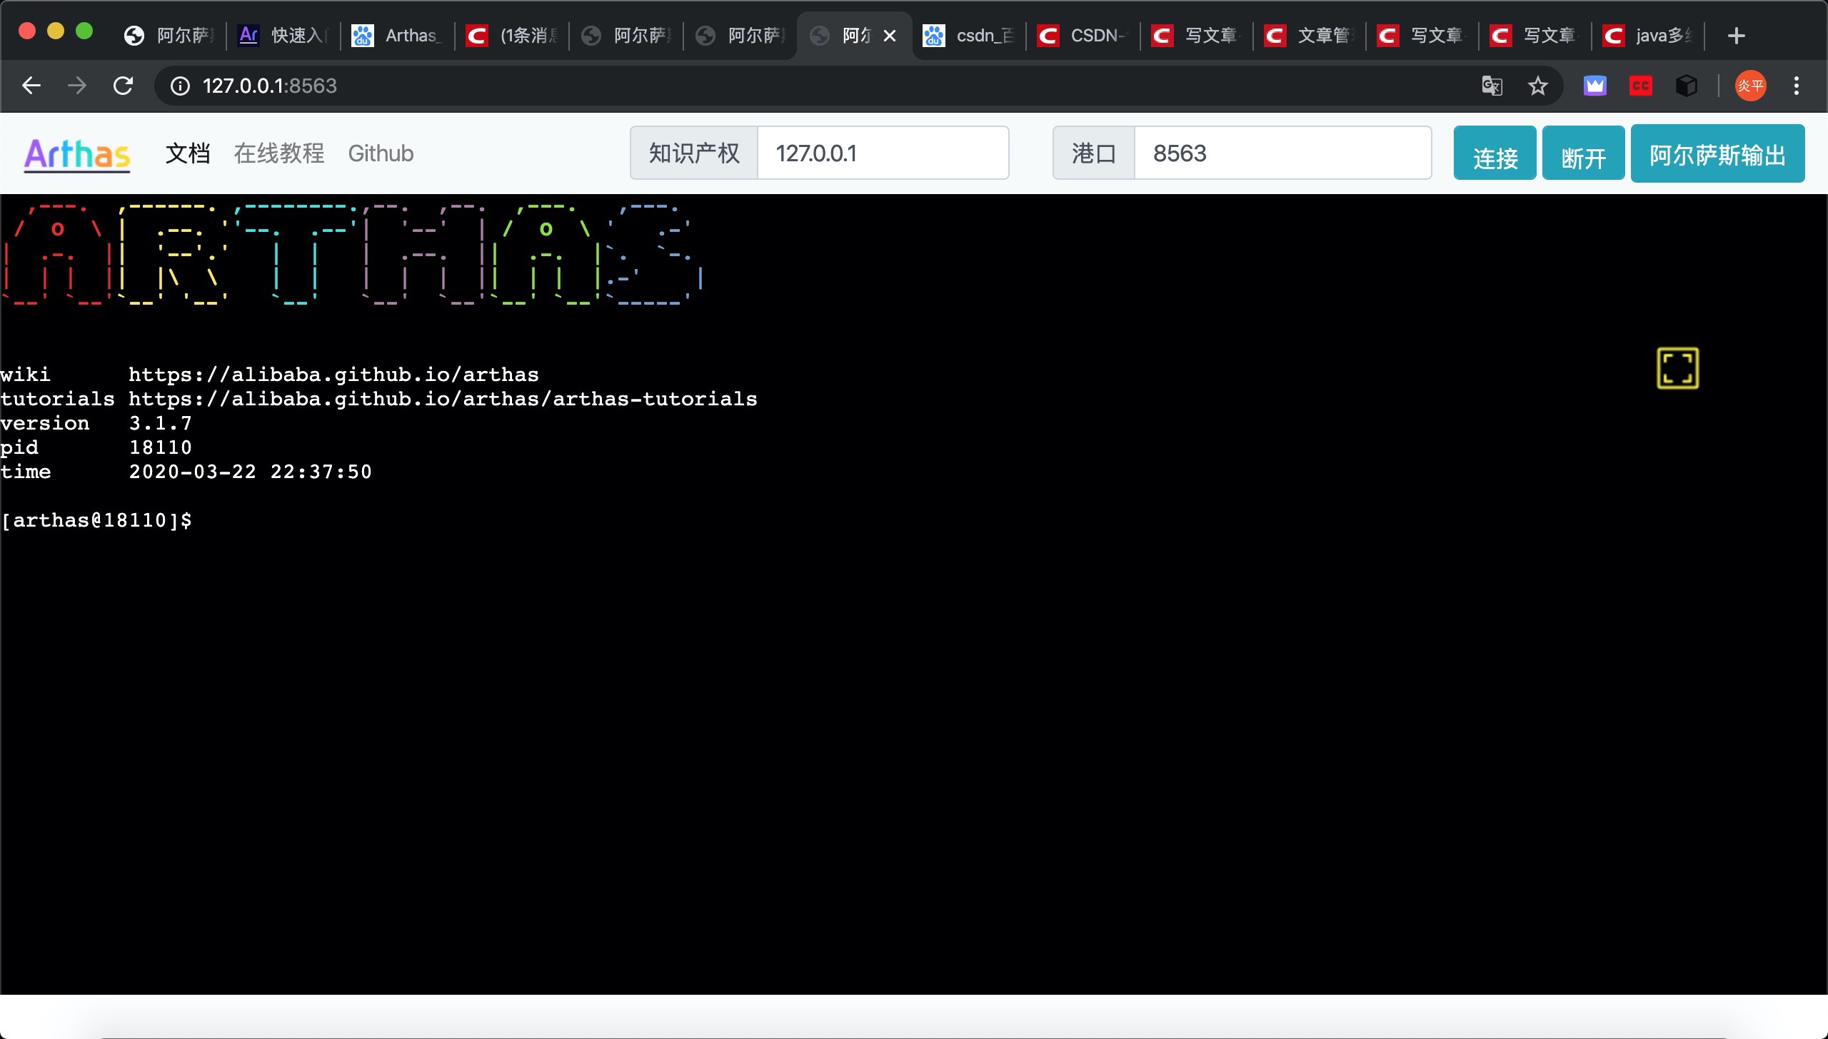This screenshot has width=1828, height=1039.
Task: Click the 炎平 profile avatar
Action: 1750,86
